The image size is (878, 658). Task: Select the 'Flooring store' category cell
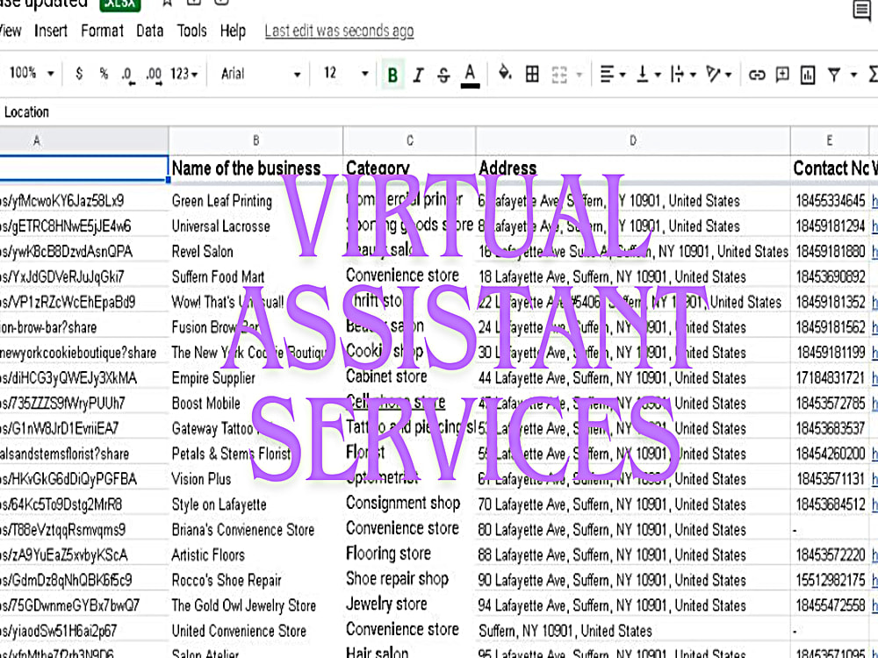pos(409,554)
